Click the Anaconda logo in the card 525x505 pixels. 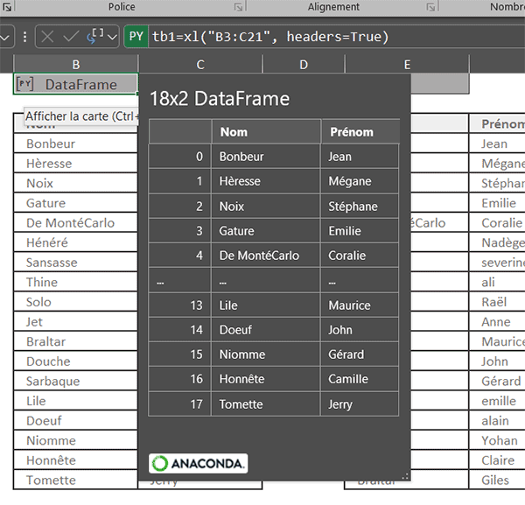(199, 464)
